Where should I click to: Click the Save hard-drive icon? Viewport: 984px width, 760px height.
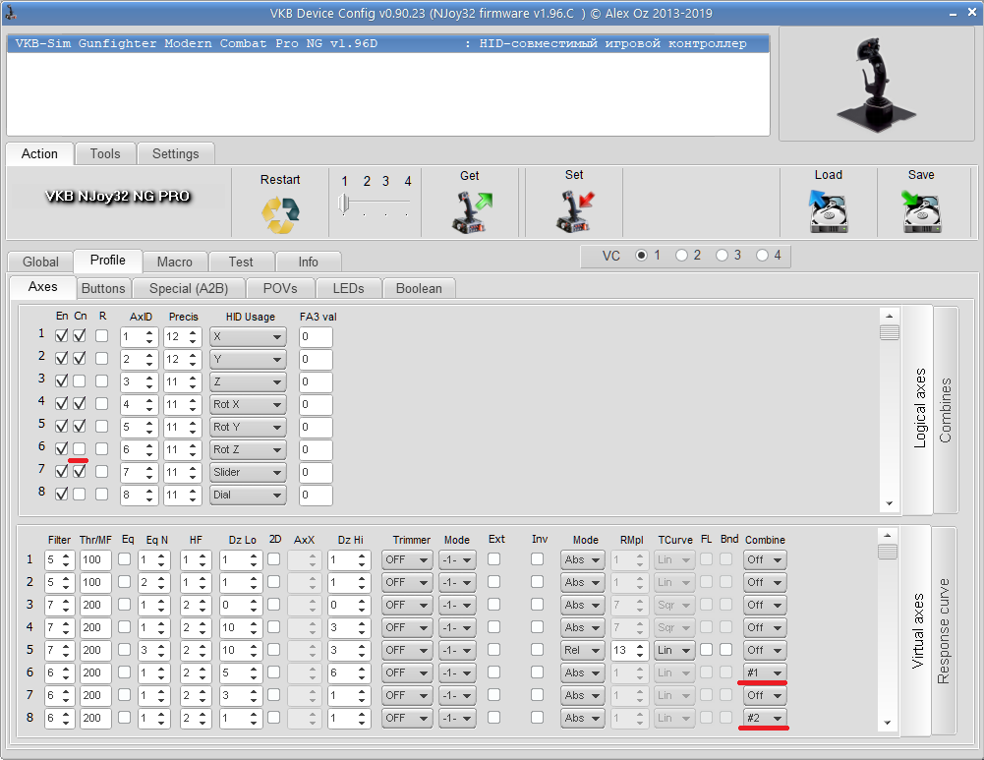click(921, 211)
